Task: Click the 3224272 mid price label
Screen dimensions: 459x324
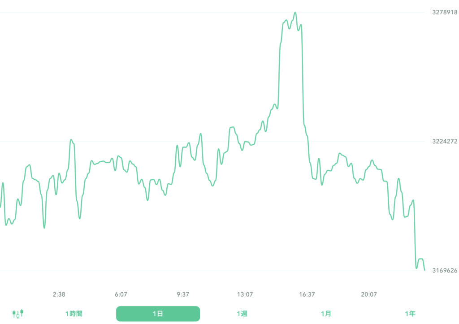Action: click(x=444, y=140)
